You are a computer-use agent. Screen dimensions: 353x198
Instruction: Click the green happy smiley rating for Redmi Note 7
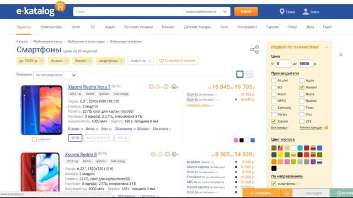point(174,87)
